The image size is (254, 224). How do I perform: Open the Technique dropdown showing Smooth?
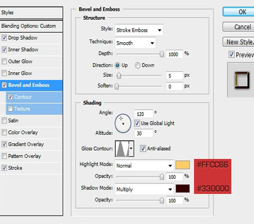(x=135, y=43)
